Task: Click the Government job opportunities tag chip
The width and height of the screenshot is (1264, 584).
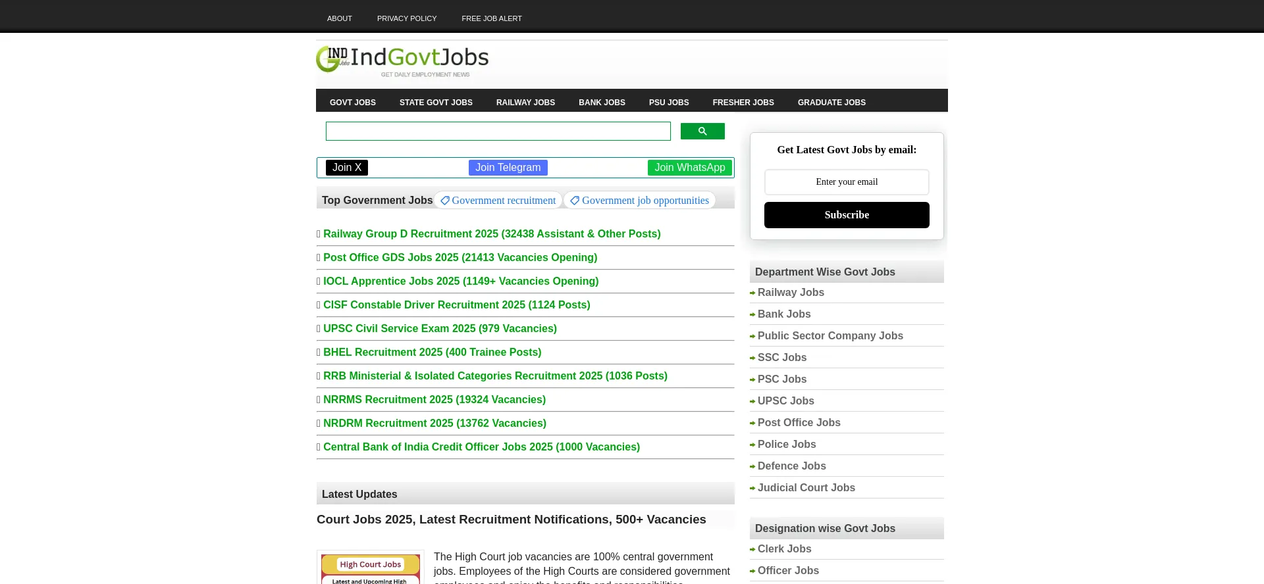Action: click(639, 201)
